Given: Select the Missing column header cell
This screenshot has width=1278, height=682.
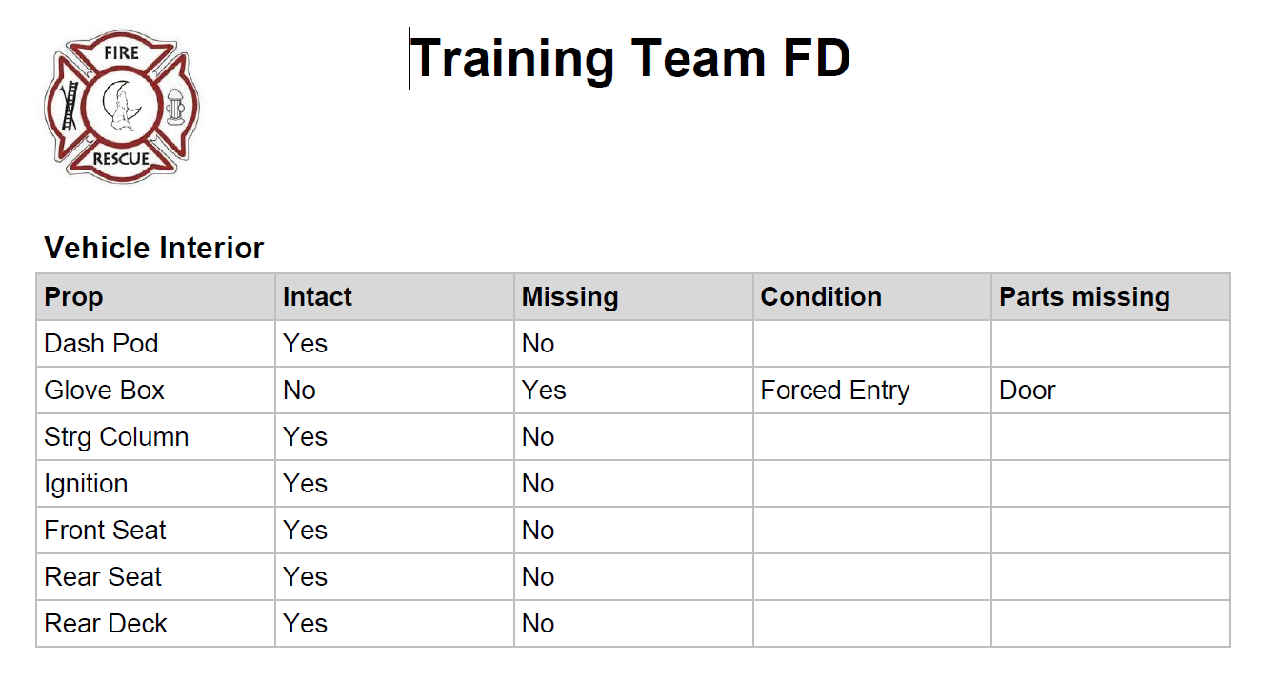Looking at the screenshot, I should [634, 297].
